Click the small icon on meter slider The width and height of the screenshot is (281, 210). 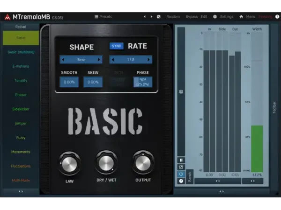[x=181, y=91]
